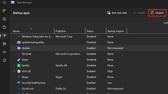Click the Slack icon in the list
This screenshot has width=168, height=94.
pos(19,71)
